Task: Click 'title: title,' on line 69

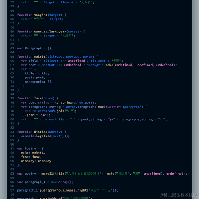Action: click(x=37, y=73)
